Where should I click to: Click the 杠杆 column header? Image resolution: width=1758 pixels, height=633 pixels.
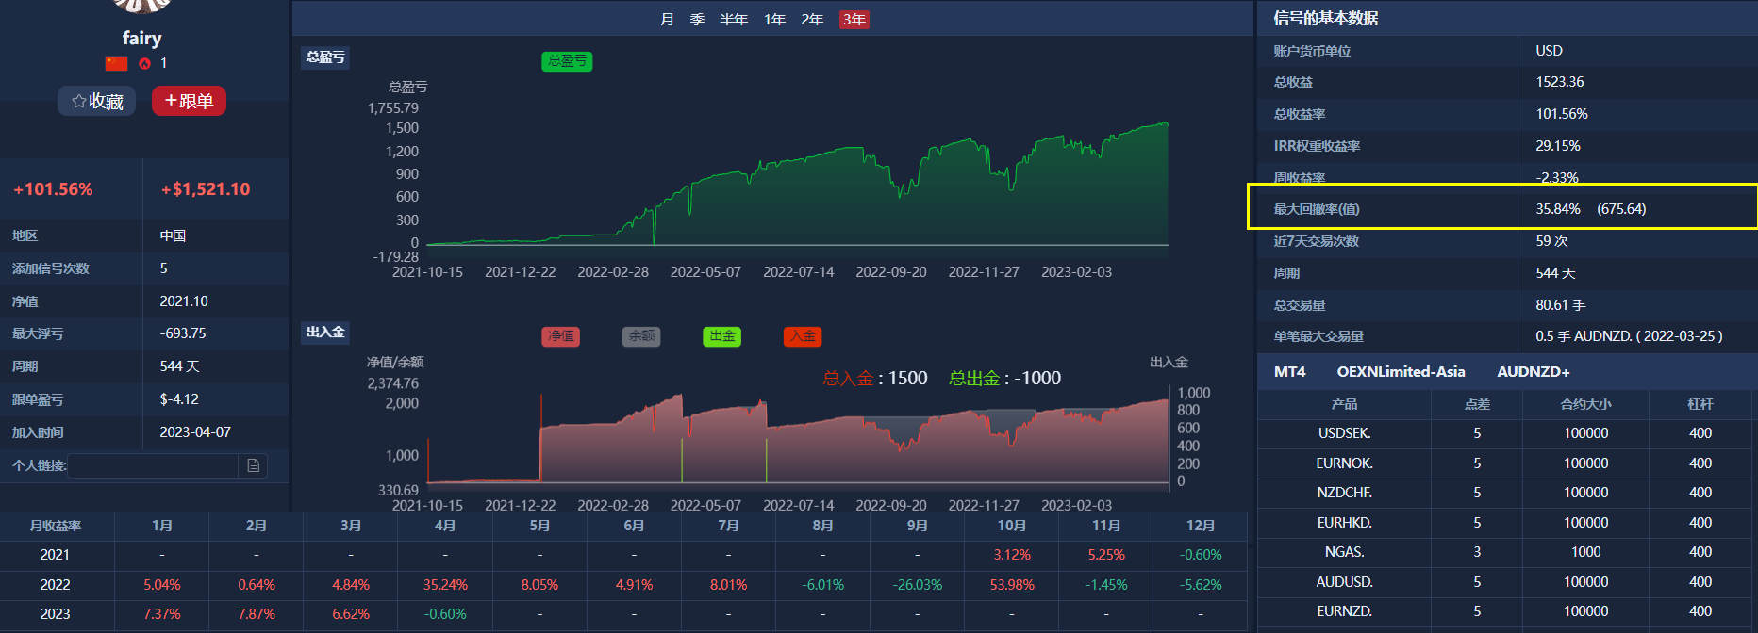1700,404
